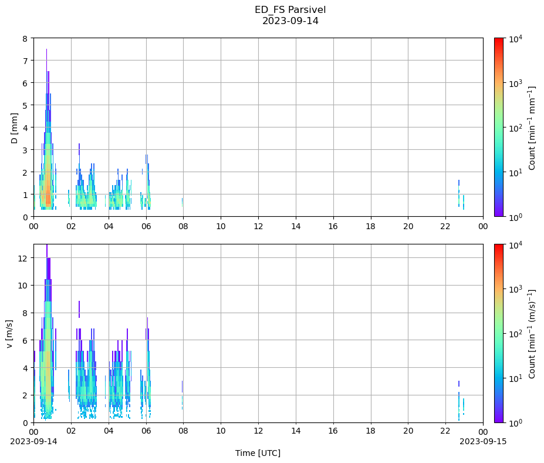Click the "12" time tick under the D plot
This screenshot has width=544, height=463.
258,226
